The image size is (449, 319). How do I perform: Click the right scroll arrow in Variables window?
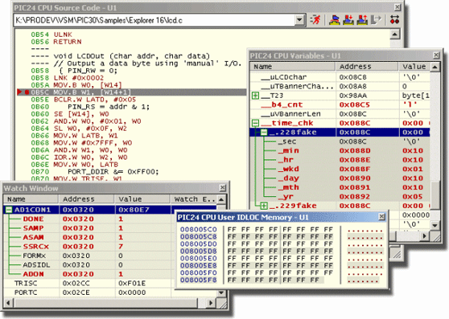(x=425, y=235)
